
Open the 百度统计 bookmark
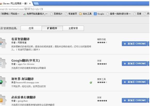(x=57, y=14)
